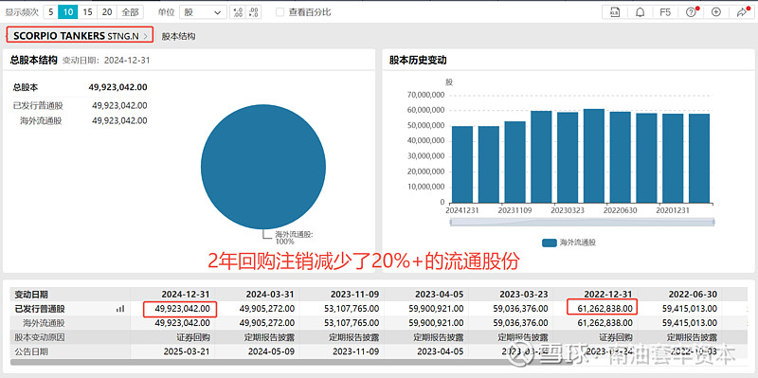The image size is (758, 378).
Task: Set display frequency to 5
Action: point(51,12)
